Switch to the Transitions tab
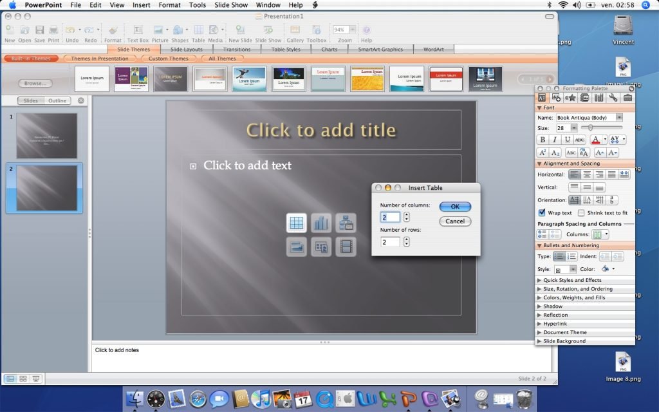 click(238, 49)
